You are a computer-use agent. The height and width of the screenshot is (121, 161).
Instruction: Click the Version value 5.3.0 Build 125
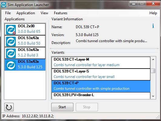(87, 35)
